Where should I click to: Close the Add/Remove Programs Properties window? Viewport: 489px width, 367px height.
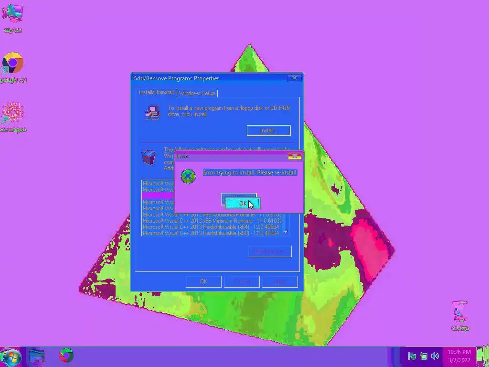coord(294,78)
